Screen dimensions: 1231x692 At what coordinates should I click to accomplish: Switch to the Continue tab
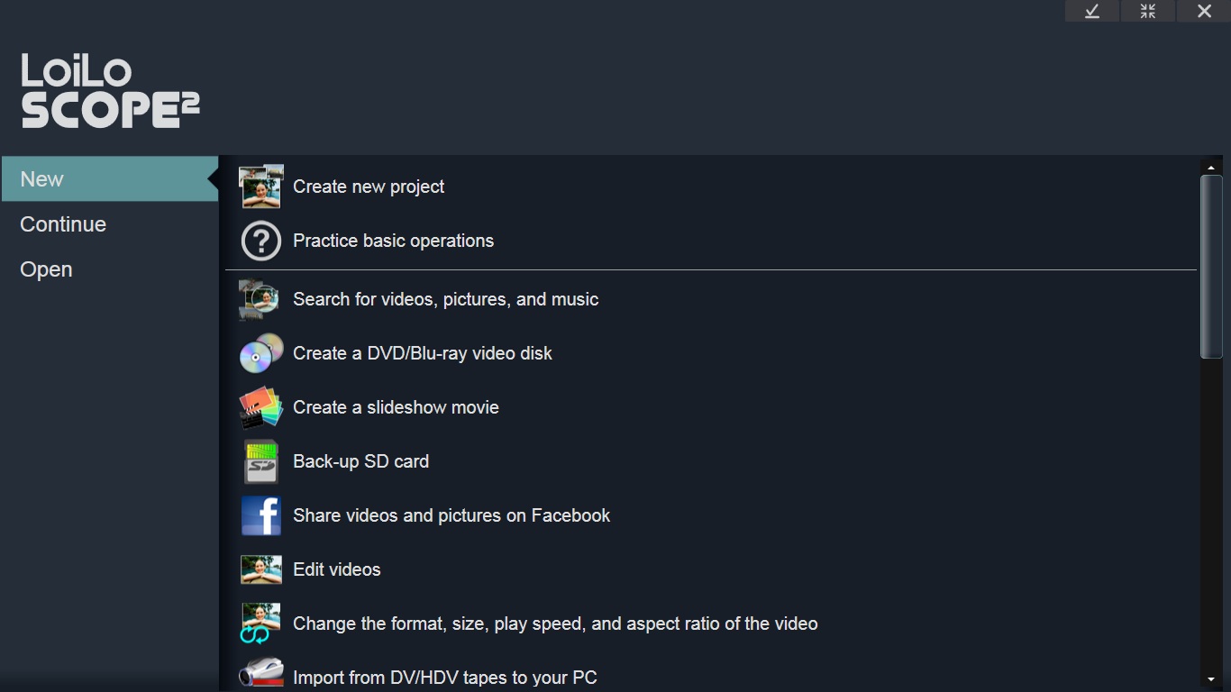63,224
